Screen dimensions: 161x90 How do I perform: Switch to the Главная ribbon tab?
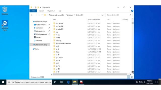(x=41, y=11)
